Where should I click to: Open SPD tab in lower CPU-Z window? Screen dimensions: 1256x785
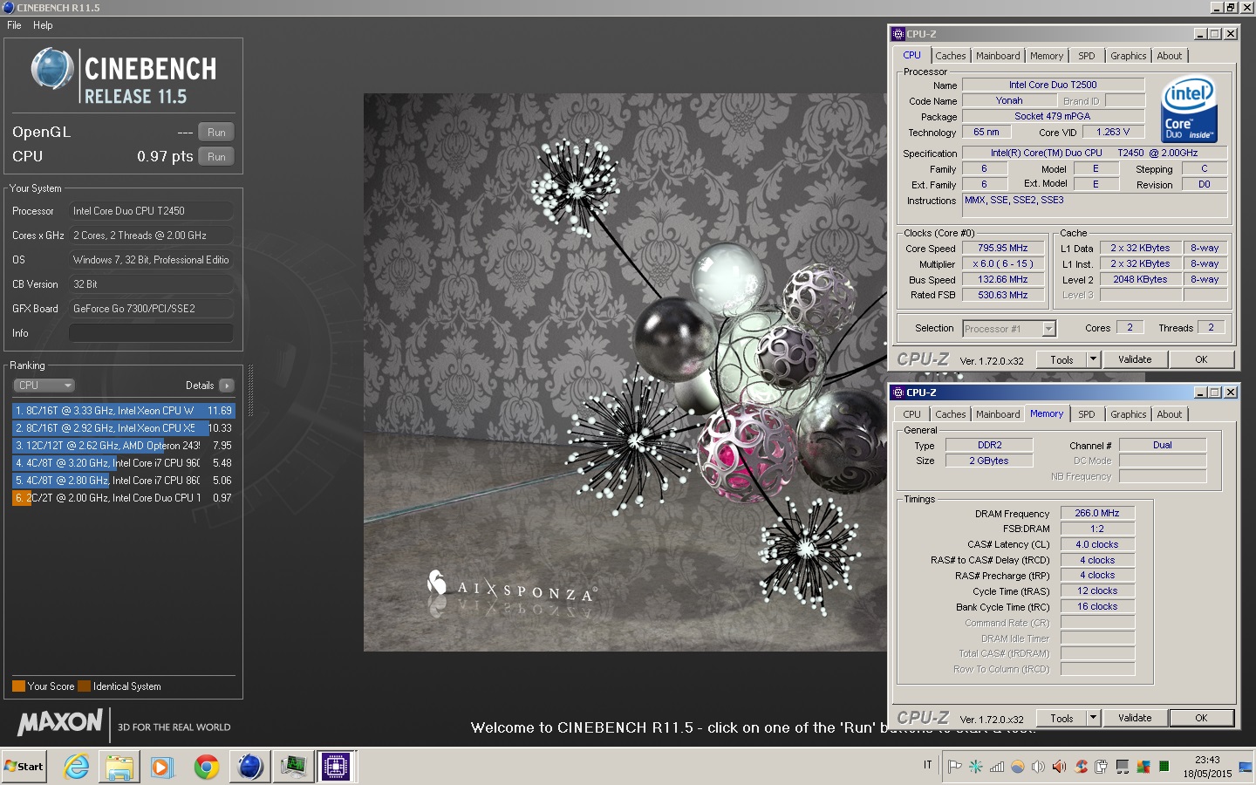tap(1087, 414)
